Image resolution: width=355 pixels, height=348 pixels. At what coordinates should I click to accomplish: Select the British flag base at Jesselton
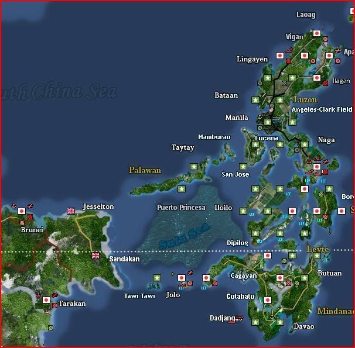click(x=71, y=211)
